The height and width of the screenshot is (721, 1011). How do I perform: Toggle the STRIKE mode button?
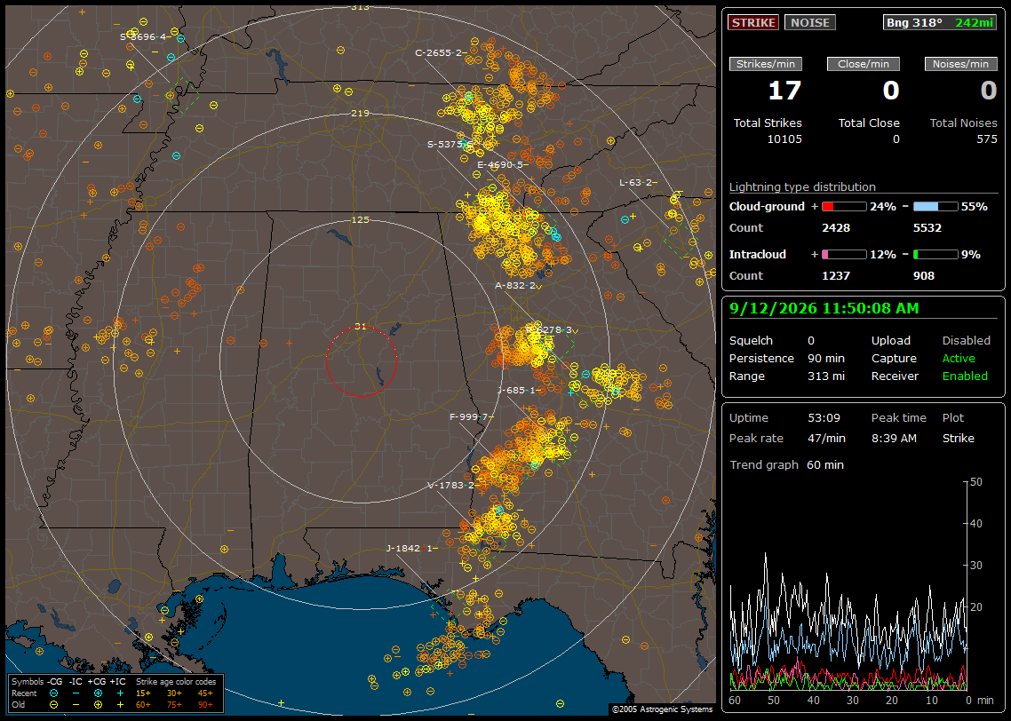click(x=753, y=22)
